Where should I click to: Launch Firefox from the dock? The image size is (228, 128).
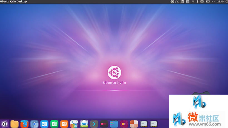point(24,124)
